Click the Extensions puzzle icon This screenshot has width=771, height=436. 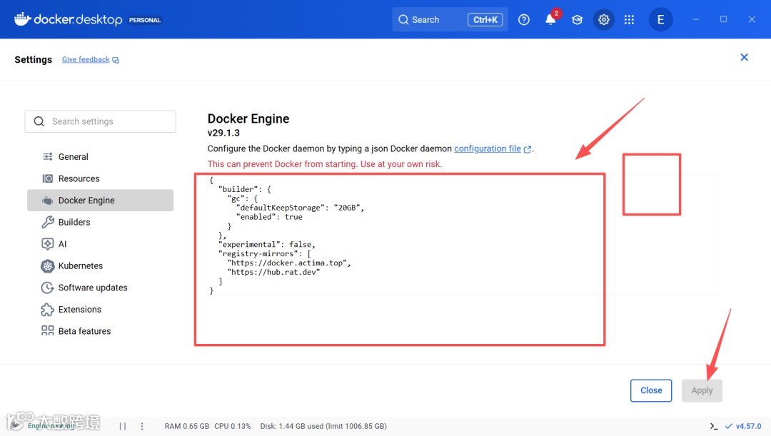(48, 309)
